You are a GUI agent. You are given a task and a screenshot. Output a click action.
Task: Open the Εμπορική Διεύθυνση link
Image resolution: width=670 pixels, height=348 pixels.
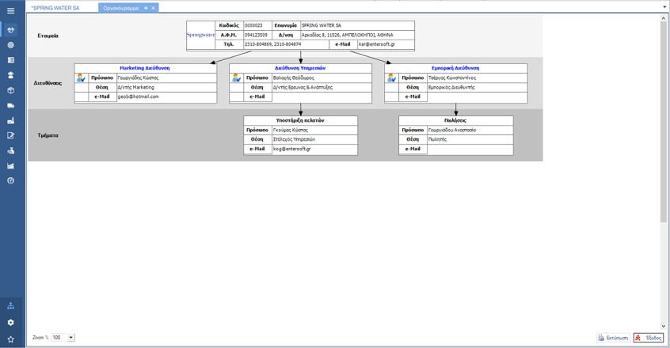click(x=455, y=68)
